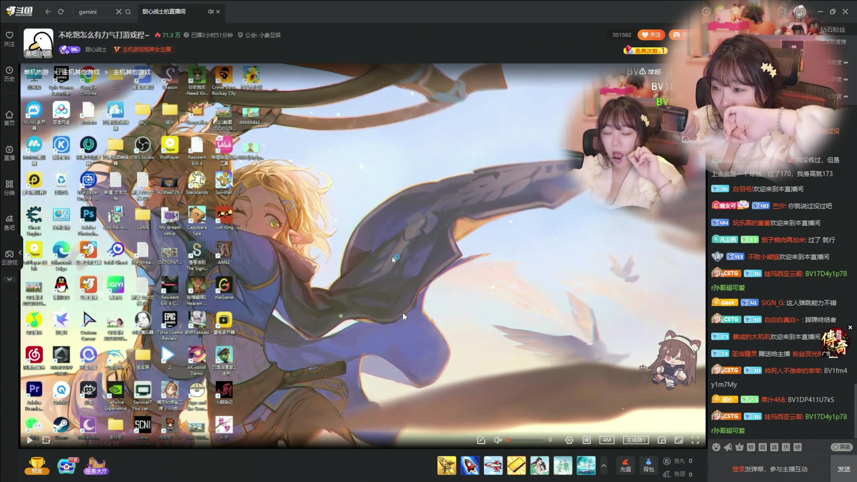857x482 pixels.
Task: Select the red airplane gift
Action: [x=493, y=465]
